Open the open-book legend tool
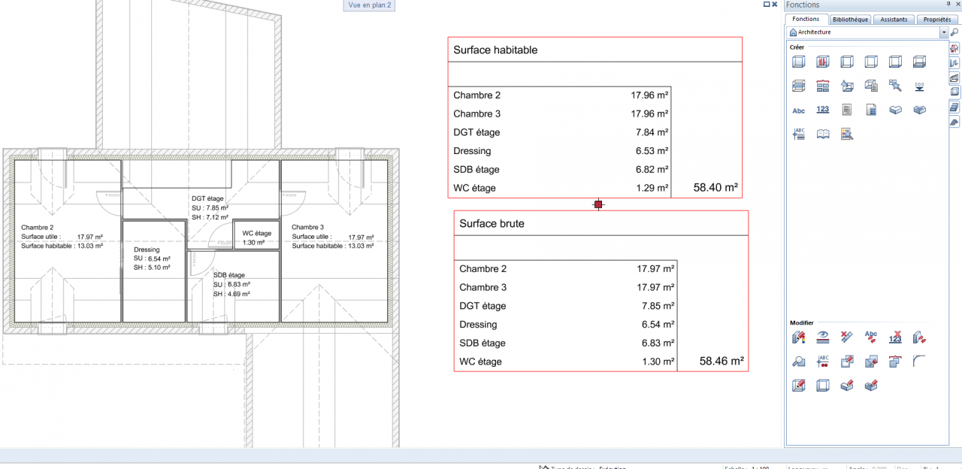 coord(823,134)
